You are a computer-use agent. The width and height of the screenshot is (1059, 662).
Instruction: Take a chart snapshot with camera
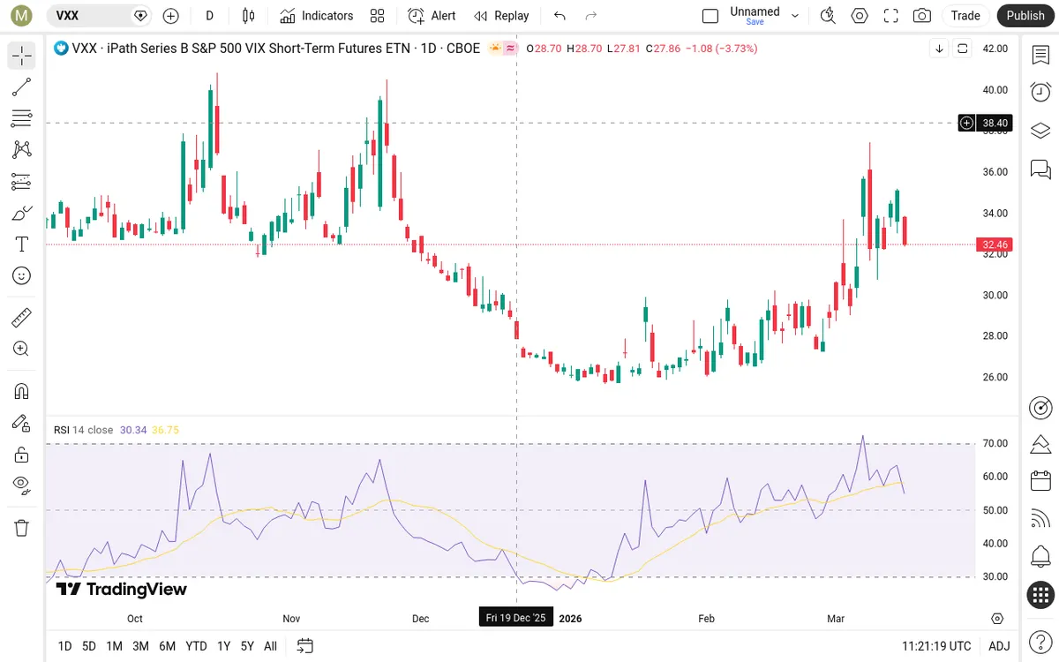[x=922, y=16]
